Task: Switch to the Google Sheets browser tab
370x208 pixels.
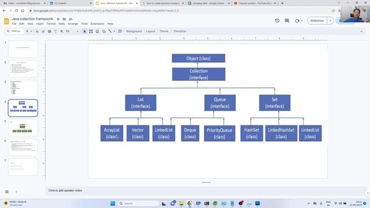Action: [x=209, y=3]
